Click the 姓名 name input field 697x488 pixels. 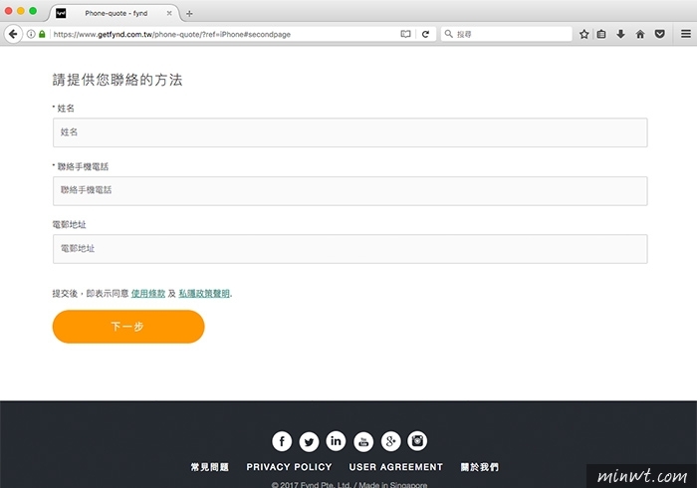pyautogui.click(x=349, y=132)
